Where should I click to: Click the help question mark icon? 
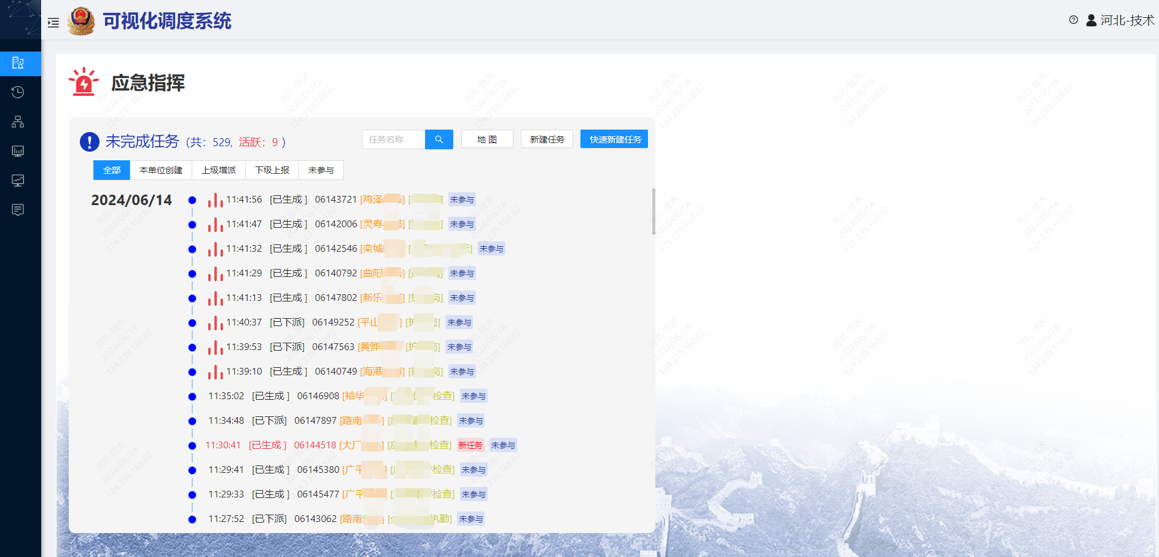pyautogui.click(x=1074, y=20)
